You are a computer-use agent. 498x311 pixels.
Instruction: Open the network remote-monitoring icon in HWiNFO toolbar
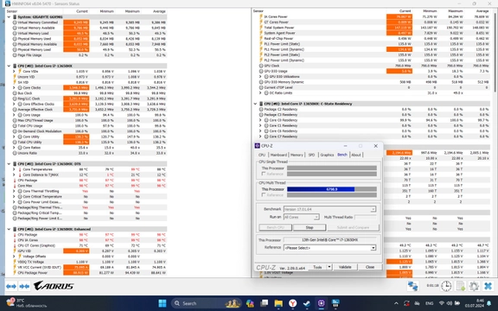(x=413, y=286)
